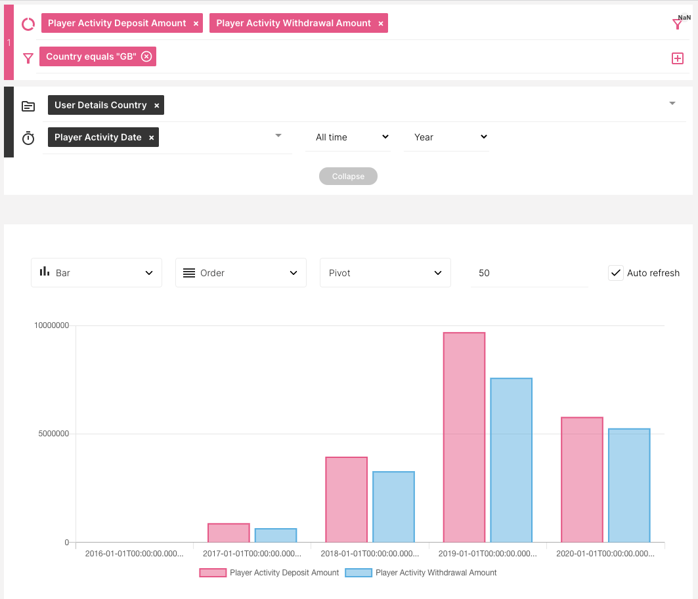This screenshot has height=599, width=698.
Task: Toggle Deposit Amount legend series
Action: point(269,573)
